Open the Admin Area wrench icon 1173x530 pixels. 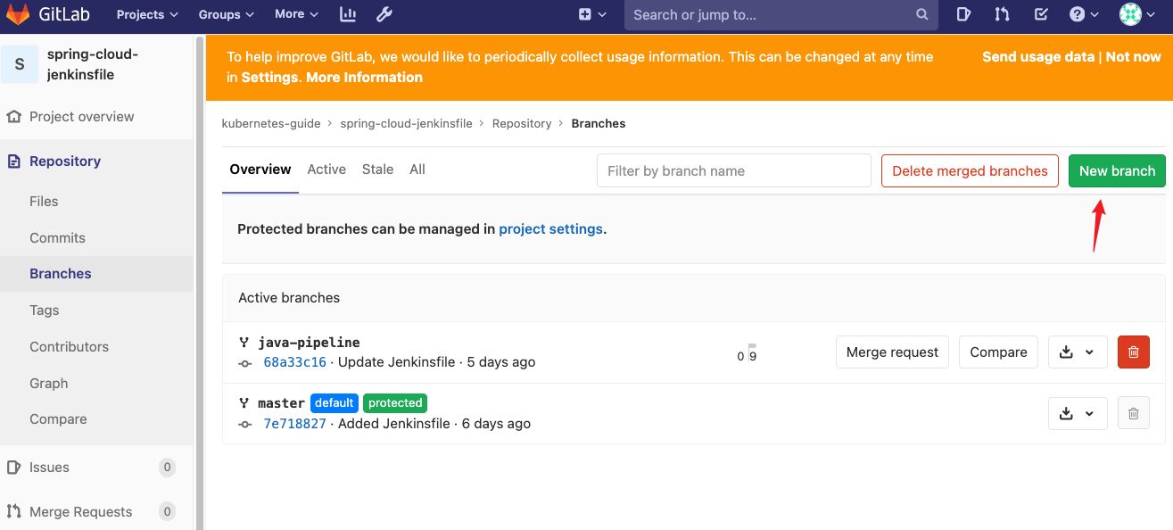point(384,14)
